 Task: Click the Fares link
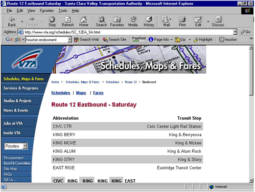(98, 93)
